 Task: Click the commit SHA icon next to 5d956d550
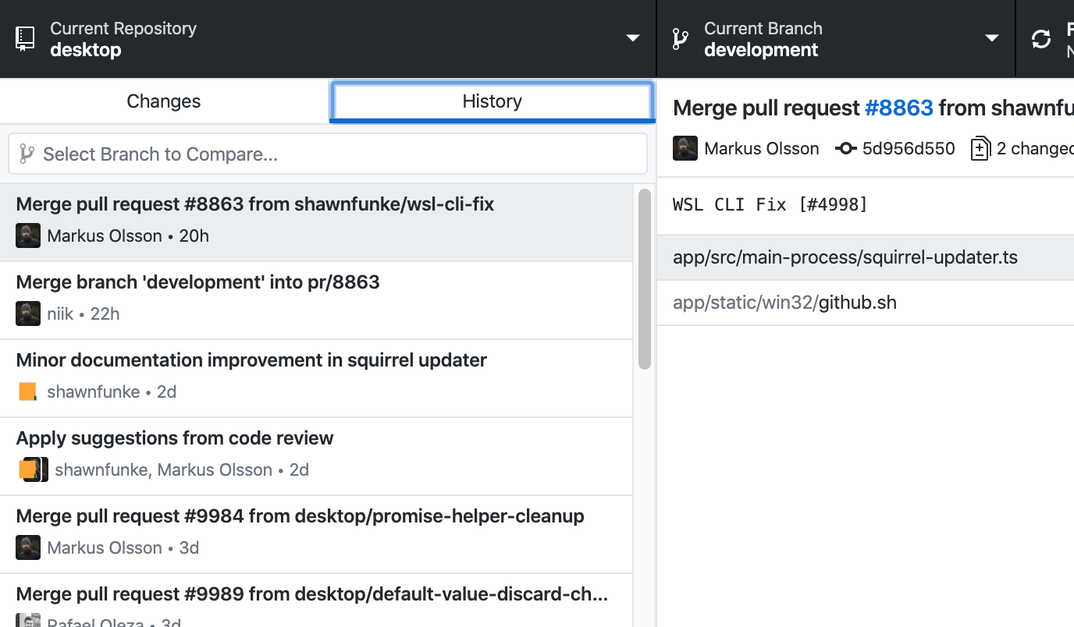pos(846,148)
